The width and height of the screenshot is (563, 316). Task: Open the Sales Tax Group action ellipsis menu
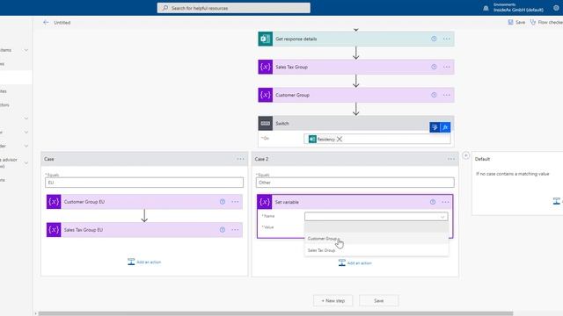(x=446, y=67)
